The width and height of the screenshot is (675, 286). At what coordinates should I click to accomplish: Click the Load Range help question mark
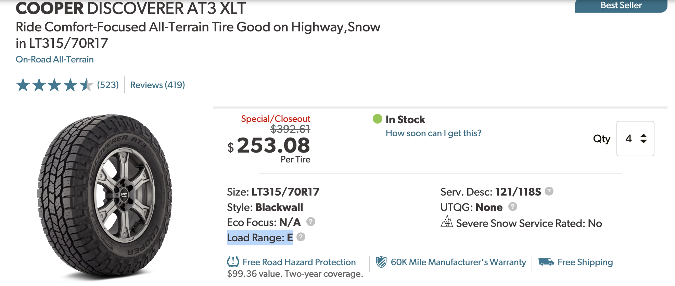301,237
